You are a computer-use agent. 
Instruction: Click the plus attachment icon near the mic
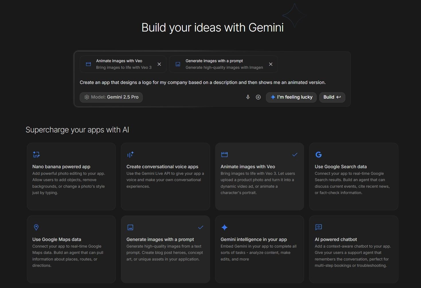click(x=258, y=97)
